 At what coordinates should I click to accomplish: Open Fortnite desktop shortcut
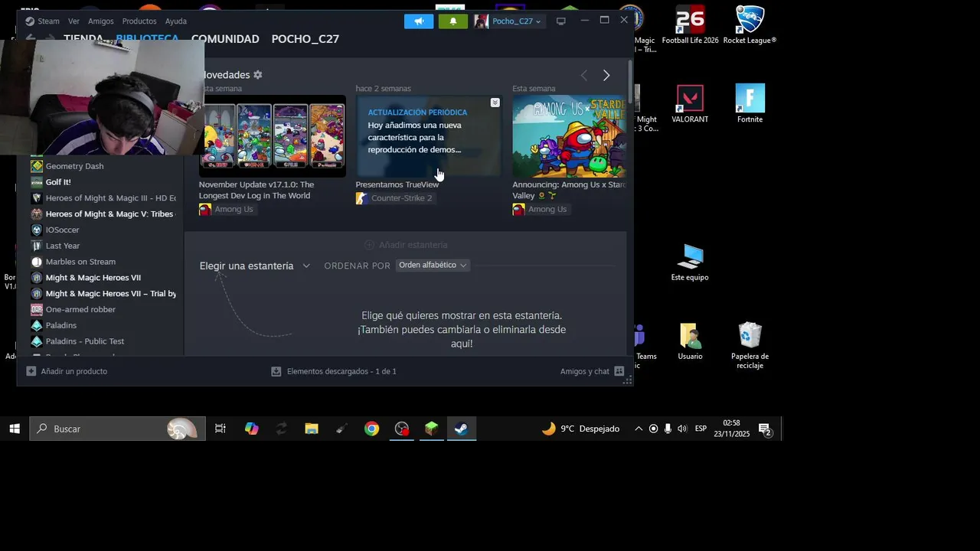[x=750, y=104]
